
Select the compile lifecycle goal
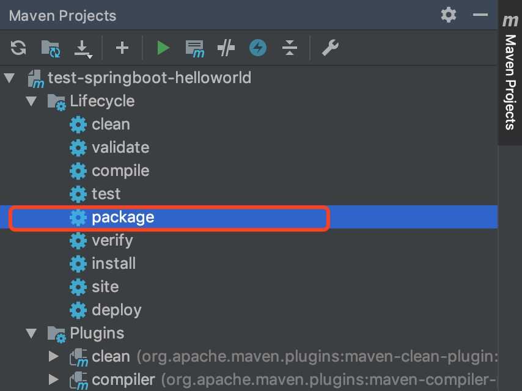[x=120, y=171]
